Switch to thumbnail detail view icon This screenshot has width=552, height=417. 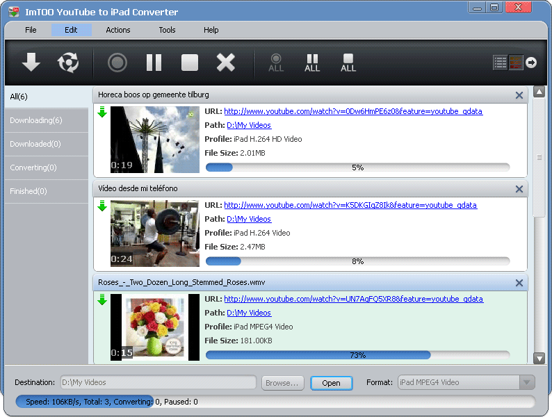516,63
